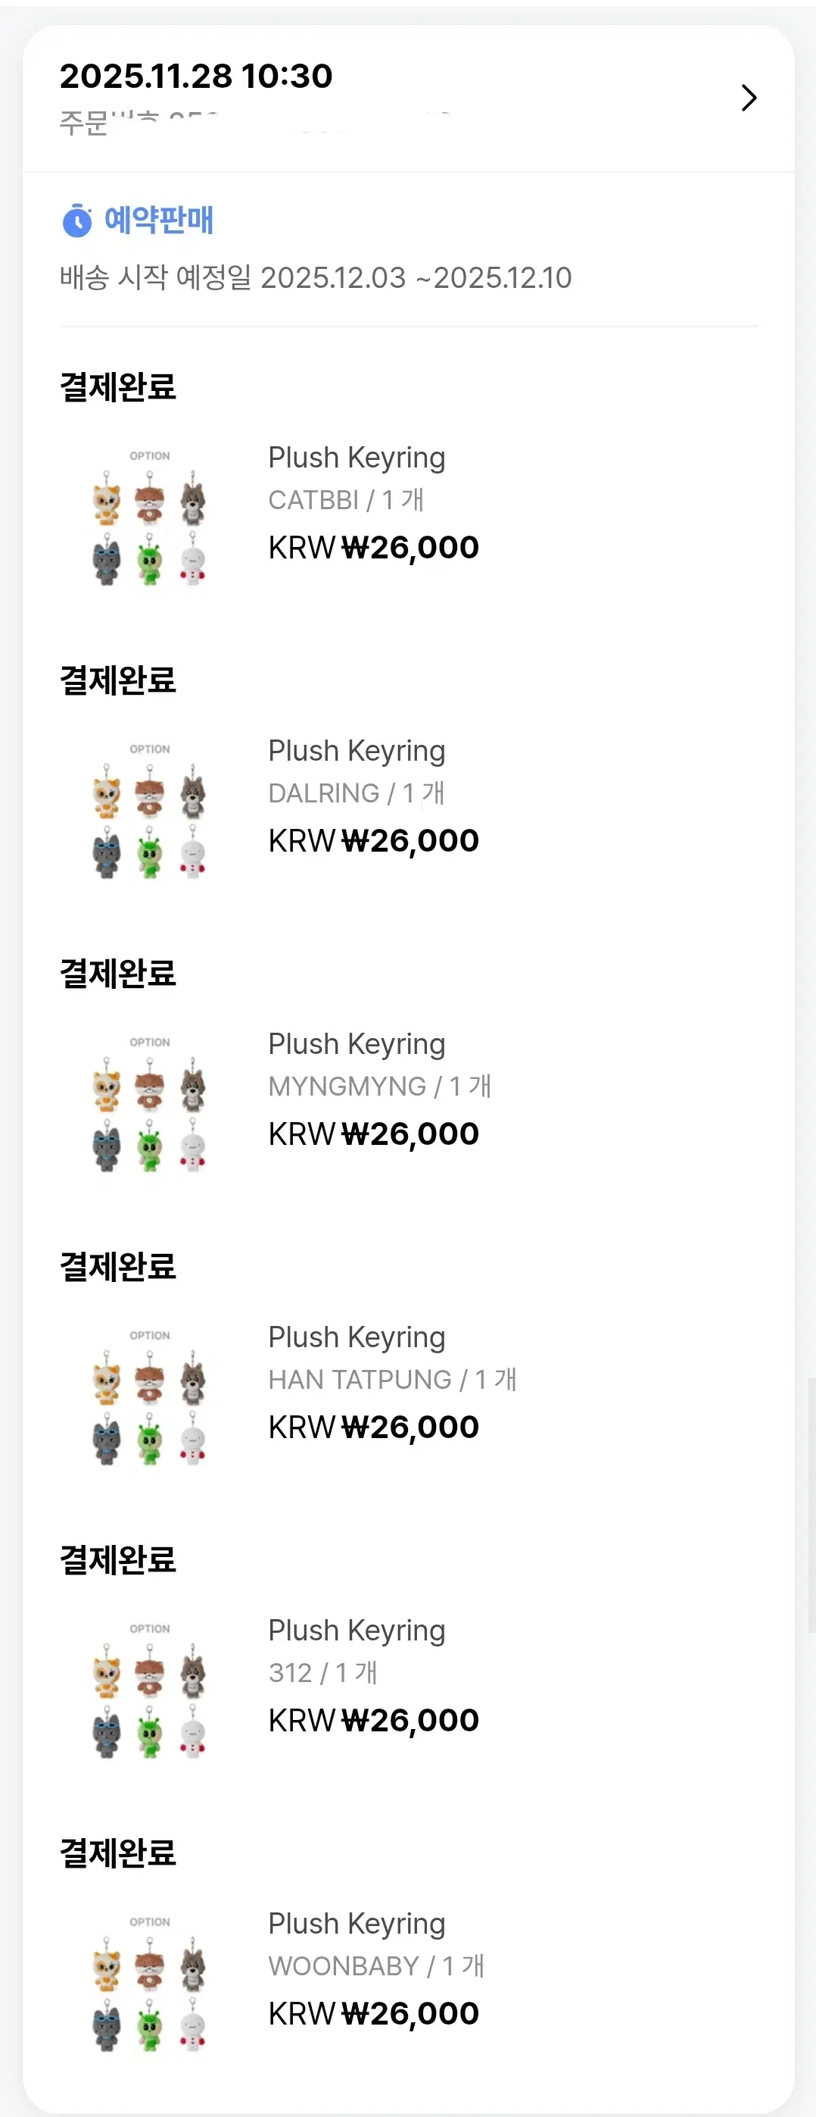
Task: Open CATBBI Plush Keyring thumbnail
Action: point(149,516)
